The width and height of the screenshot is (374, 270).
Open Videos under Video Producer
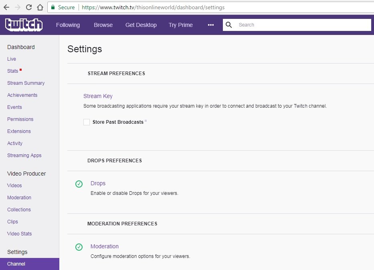14,185
